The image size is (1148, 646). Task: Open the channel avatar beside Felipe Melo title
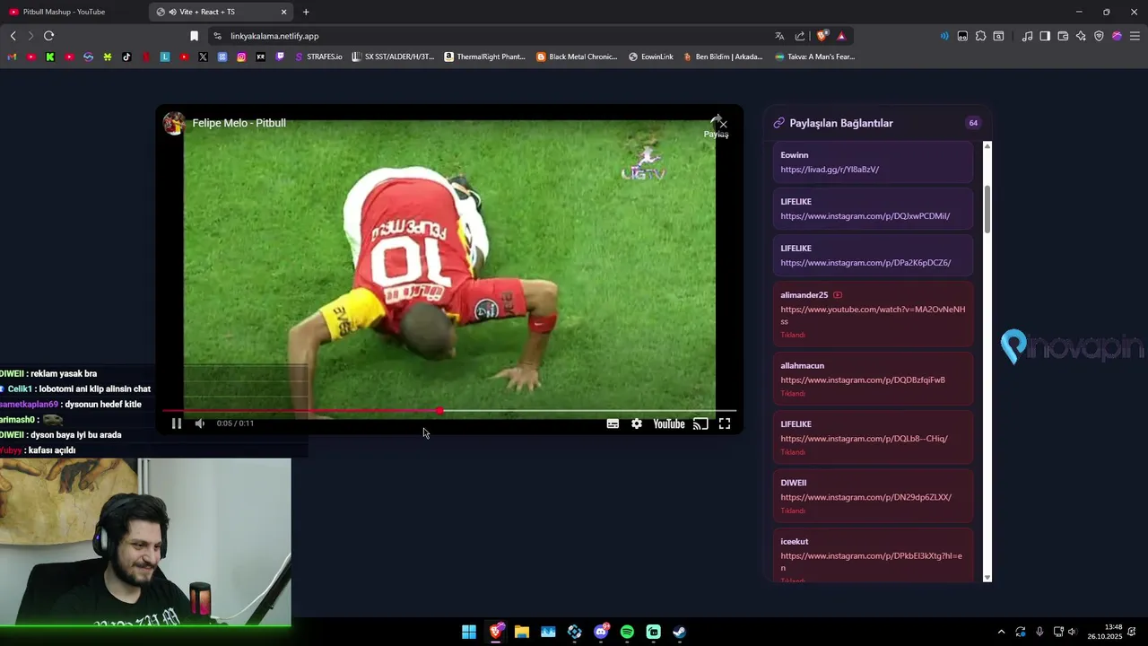click(x=174, y=123)
